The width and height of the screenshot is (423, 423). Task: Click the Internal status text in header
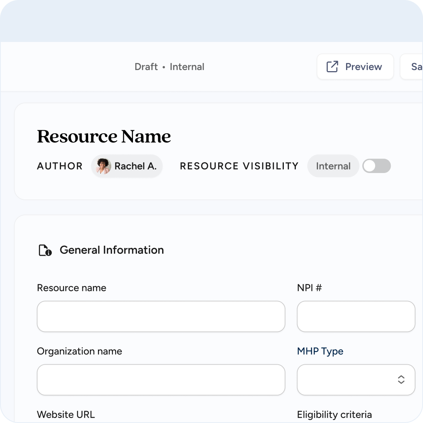[187, 66]
